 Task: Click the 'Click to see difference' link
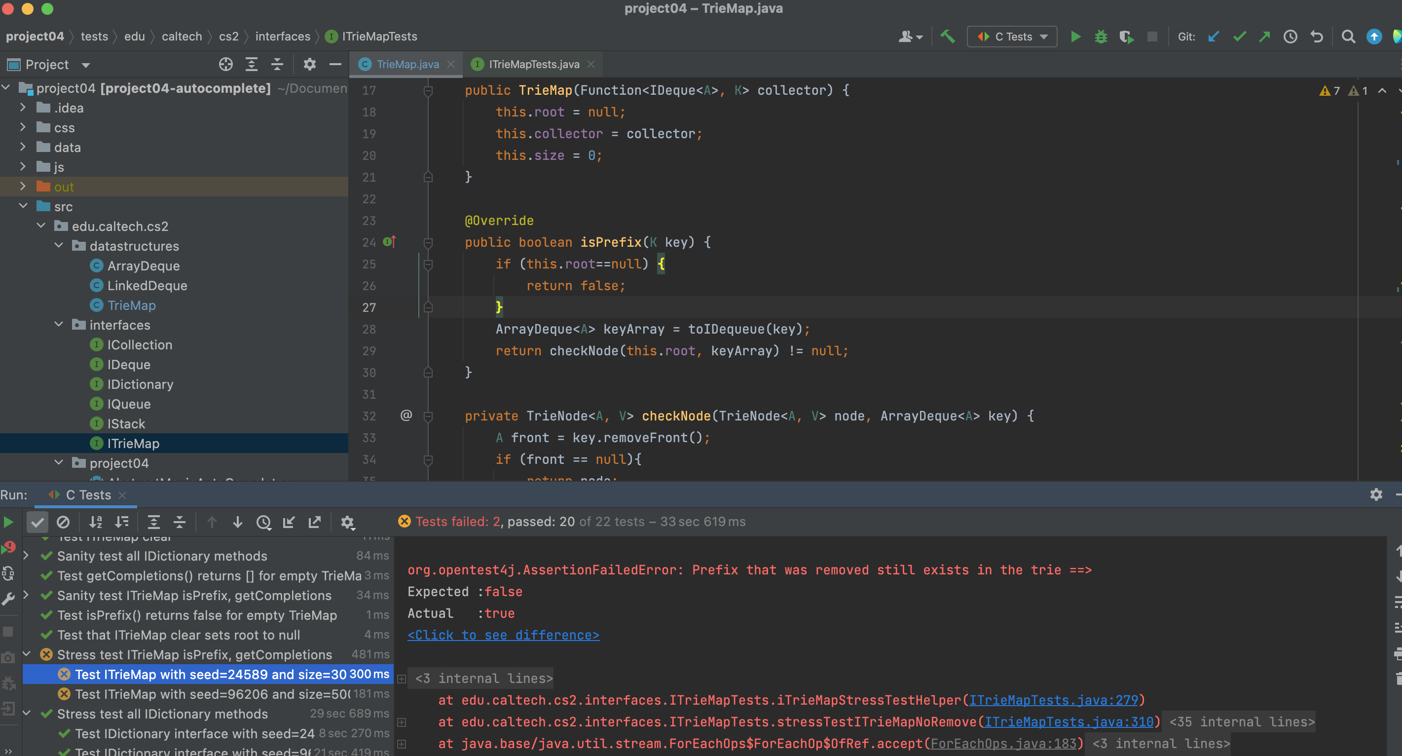pos(504,635)
